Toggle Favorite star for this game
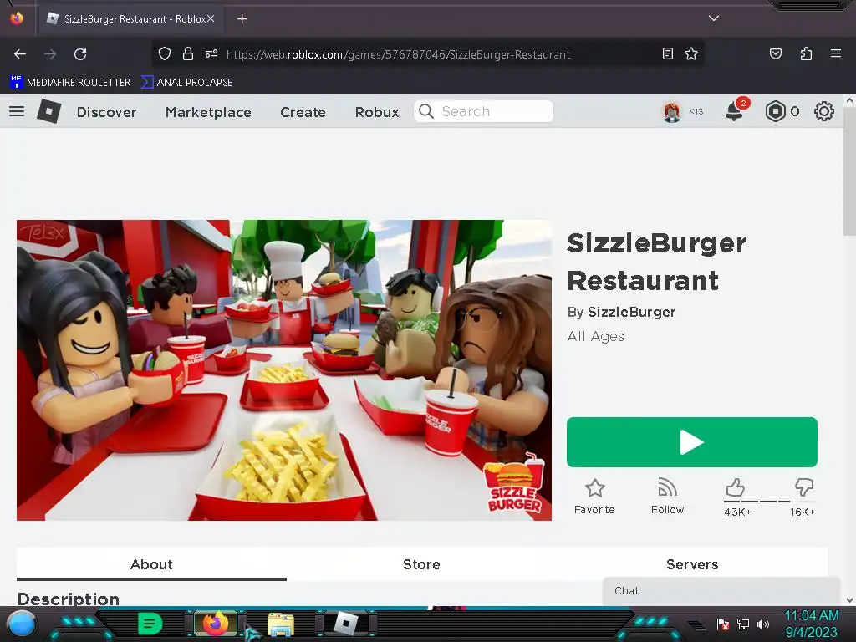Viewport: 856px width, 642px height. [594, 497]
